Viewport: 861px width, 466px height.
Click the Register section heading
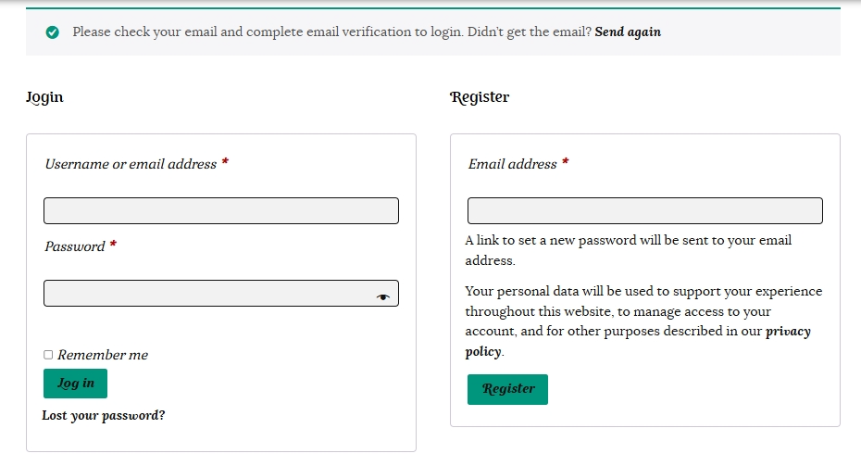coord(480,97)
